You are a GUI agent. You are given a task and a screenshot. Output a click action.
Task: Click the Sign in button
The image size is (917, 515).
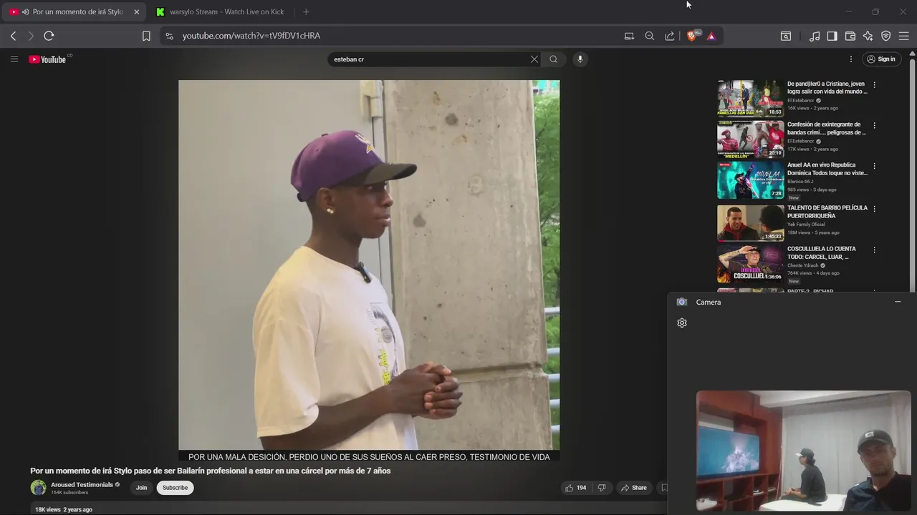(x=880, y=59)
